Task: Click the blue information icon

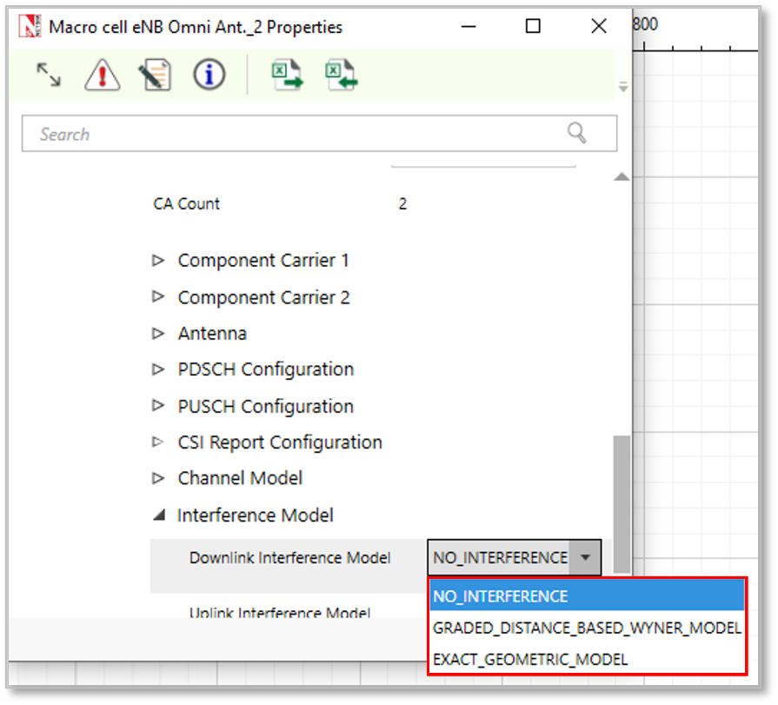Action: pos(209,76)
